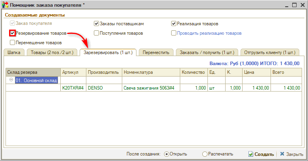Switch to the Шапка tab

point(14,52)
